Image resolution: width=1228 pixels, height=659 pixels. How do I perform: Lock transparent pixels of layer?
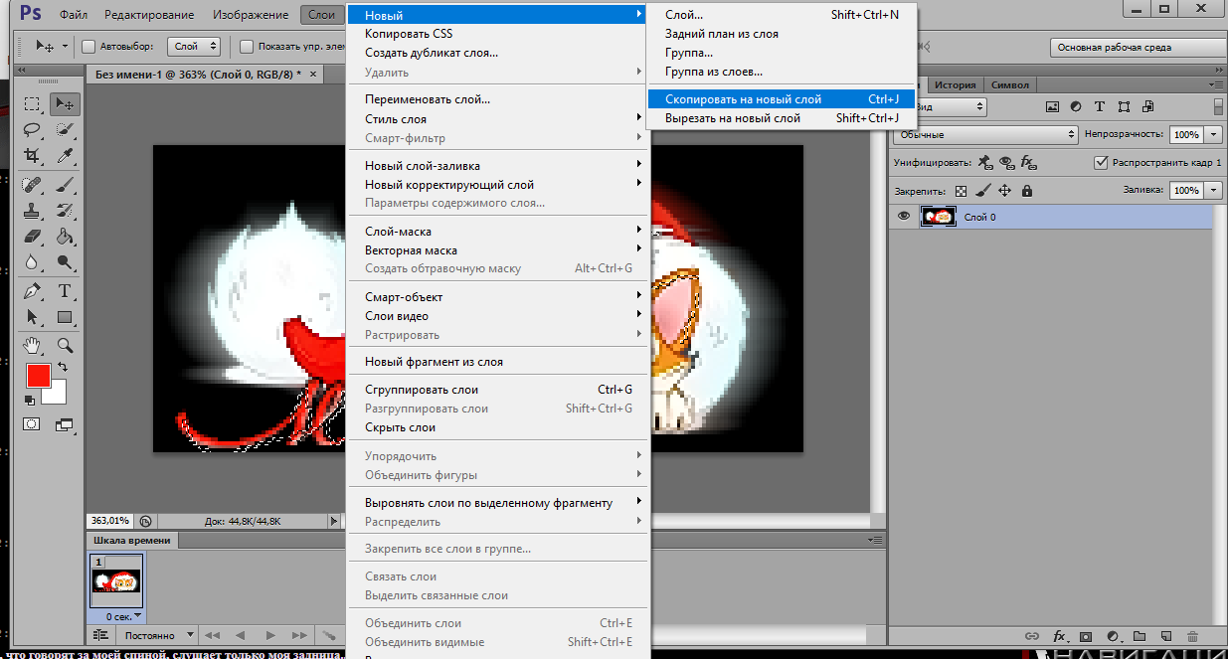[961, 191]
